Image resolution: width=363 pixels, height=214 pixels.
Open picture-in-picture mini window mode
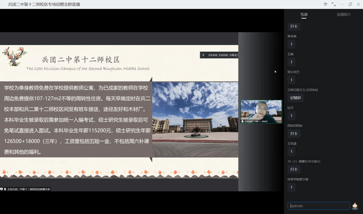click(326, 4)
